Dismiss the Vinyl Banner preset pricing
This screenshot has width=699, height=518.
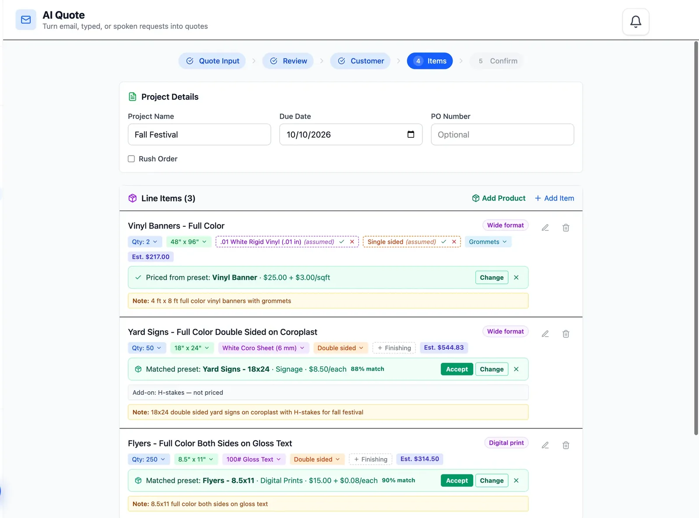tap(516, 278)
